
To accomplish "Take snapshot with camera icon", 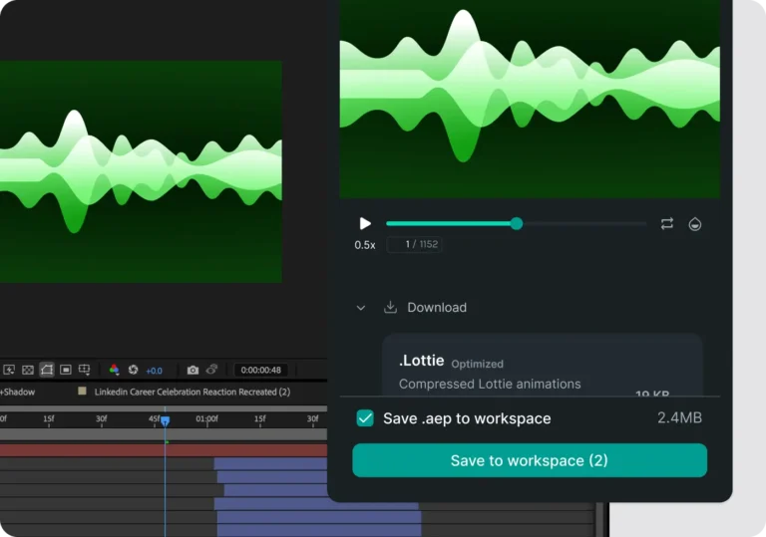I will (x=192, y=370).
